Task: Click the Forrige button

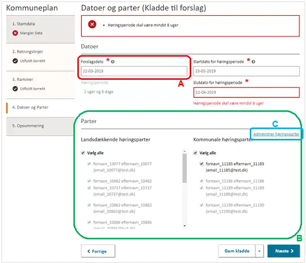Action: [x=98, y=251]
